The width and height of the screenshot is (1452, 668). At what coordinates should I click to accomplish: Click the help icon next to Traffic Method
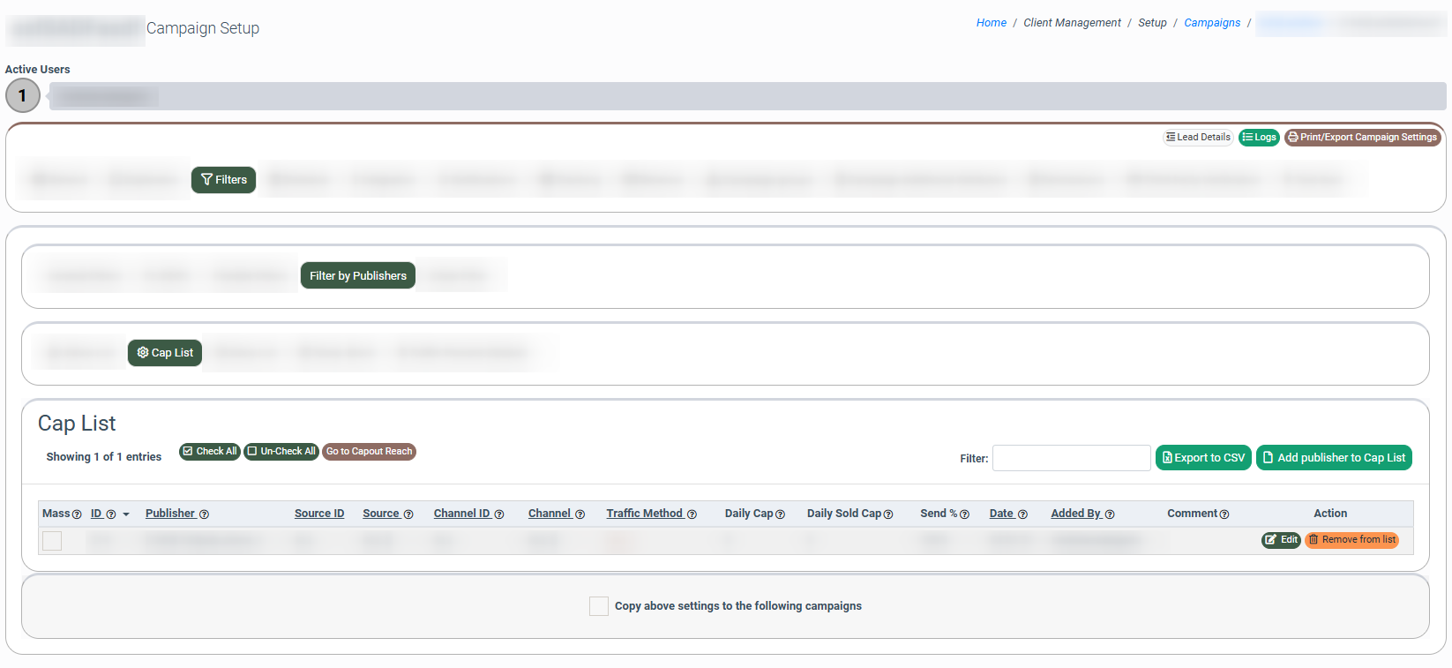click(x=692, y=514)
